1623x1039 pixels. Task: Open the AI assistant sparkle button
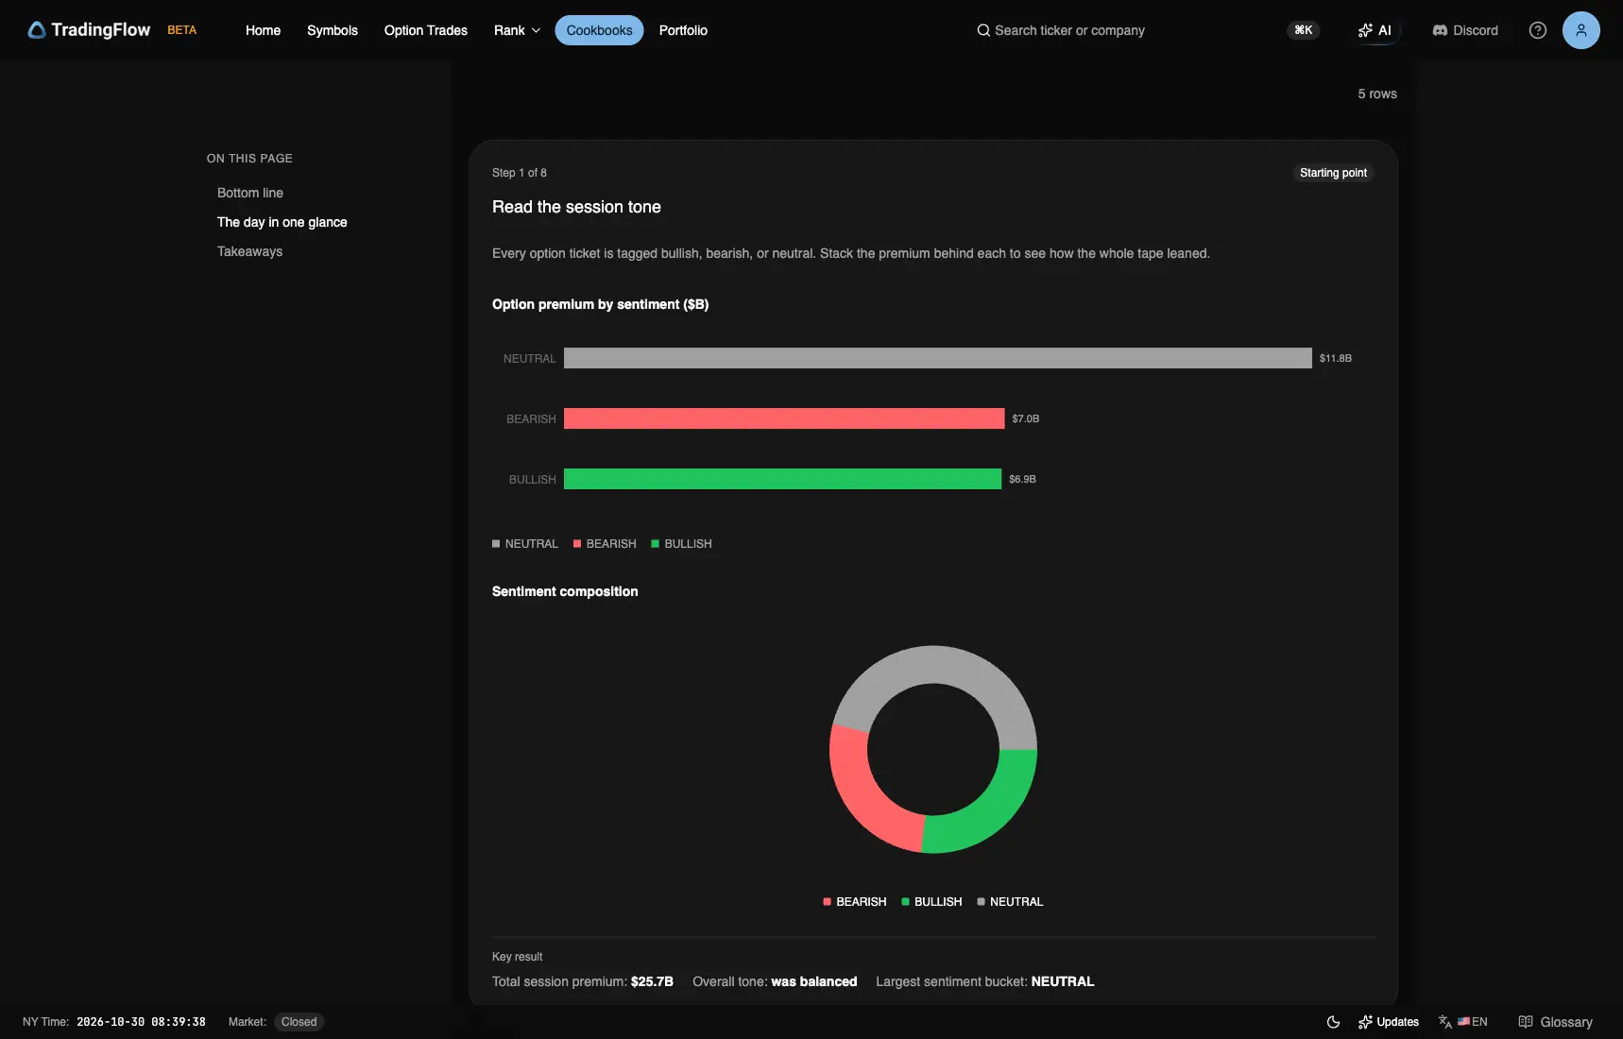coord(1375,30)
